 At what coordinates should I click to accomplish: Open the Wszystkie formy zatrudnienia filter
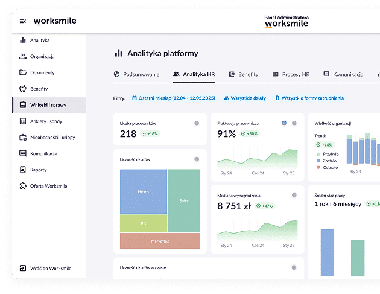pyautogui.click(x=309, y=98)
